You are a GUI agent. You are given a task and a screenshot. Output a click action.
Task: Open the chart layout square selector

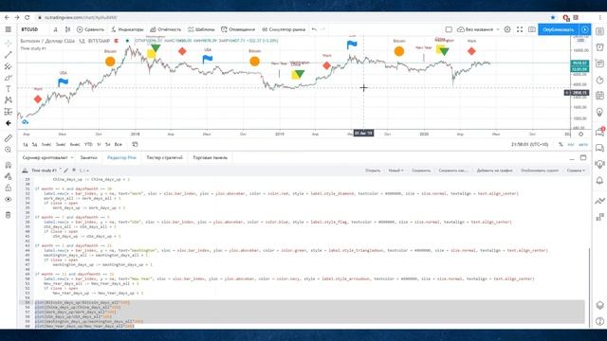coord(449,29)
